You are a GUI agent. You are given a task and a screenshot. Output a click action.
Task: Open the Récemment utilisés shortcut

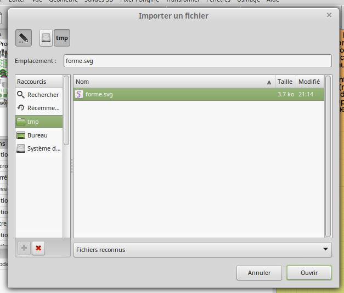(38, 108)
